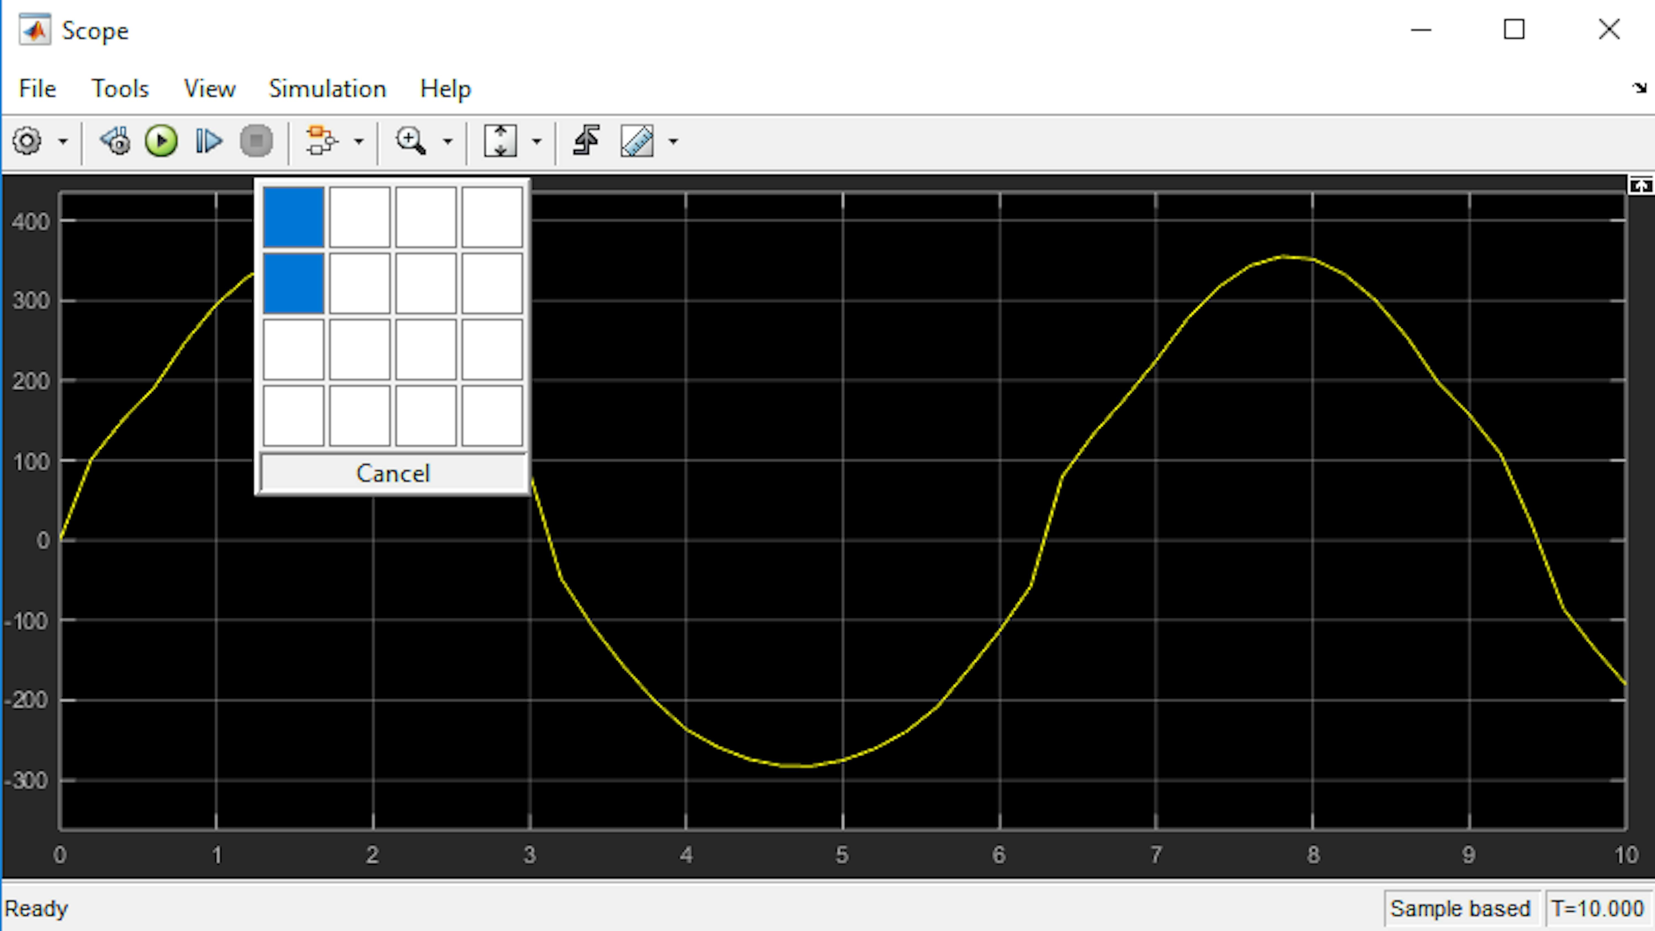The image size is (1655, 931).
Task: Open Configuration Properties gear icon
Action: point(27,141)
